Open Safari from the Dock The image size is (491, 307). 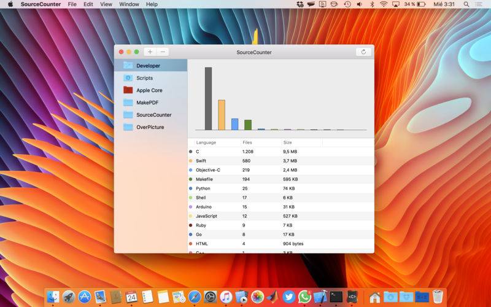pyautogui.click(x=195, y=297)
